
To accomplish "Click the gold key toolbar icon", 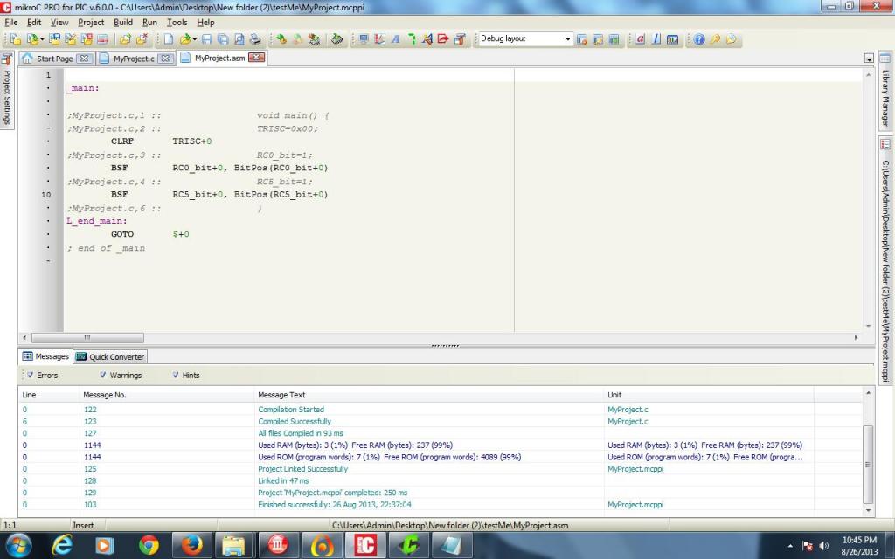I will coord(715,38).
